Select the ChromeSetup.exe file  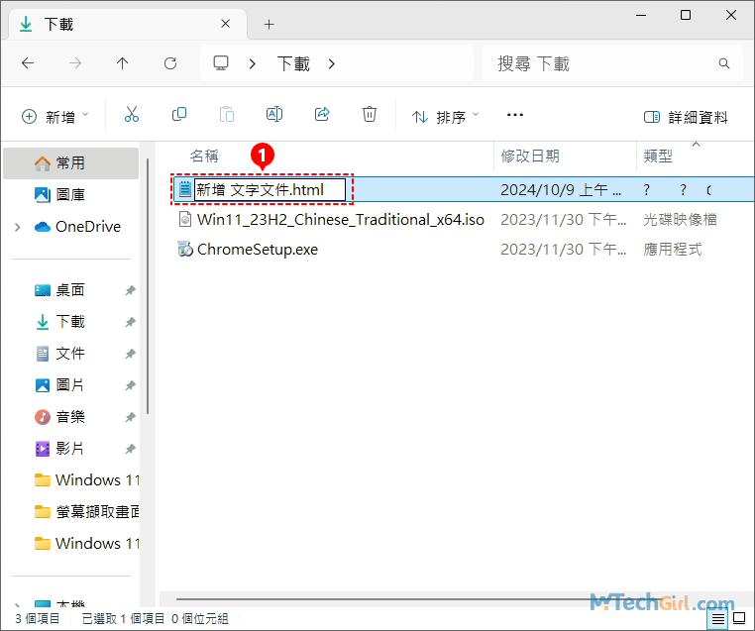(x=258, y=249)
